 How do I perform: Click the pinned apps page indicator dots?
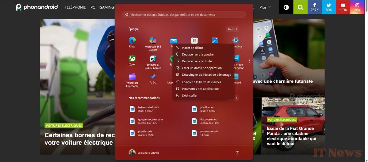pos(250,61)
